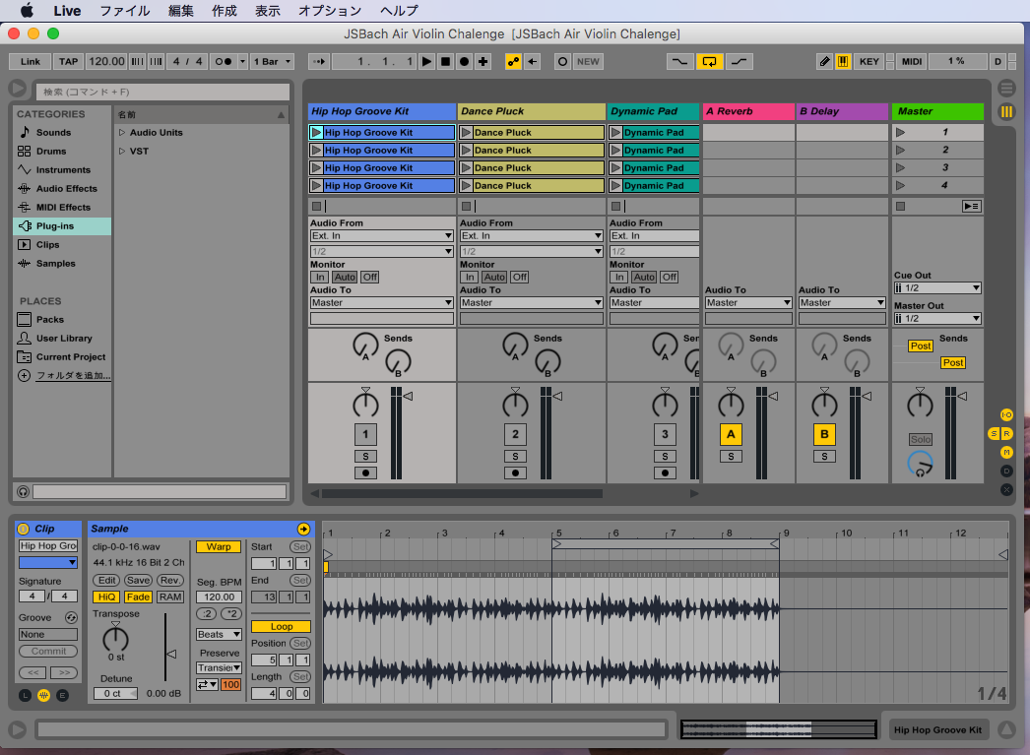Click the Re-enable Automation arrow
1030x755 pixels.
tap(532, 62)
